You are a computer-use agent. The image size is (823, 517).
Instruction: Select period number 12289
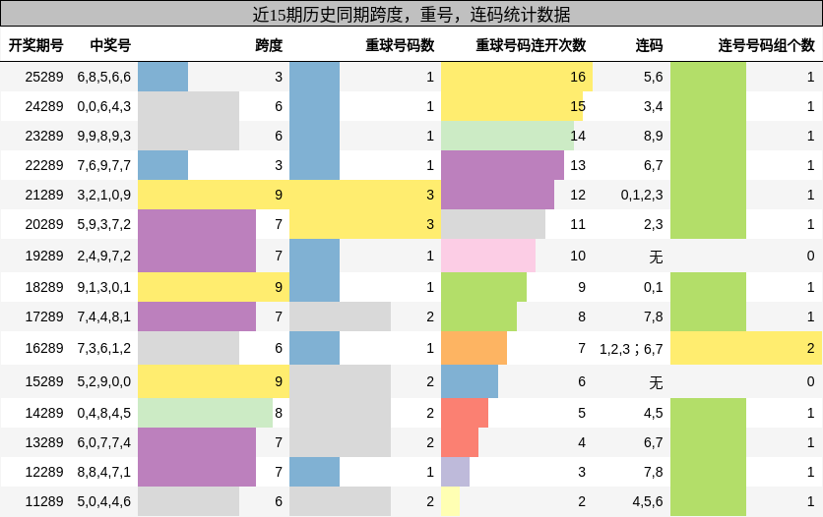coord(44,472)
